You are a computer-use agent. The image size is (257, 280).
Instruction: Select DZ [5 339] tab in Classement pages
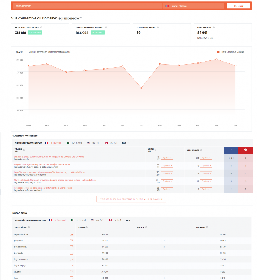click(x=74, y=143)
